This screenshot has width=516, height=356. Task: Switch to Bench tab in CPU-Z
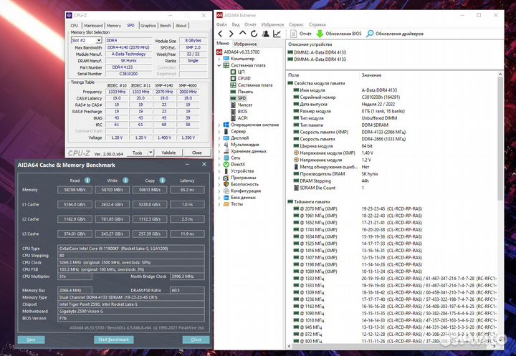click(166, 26)
